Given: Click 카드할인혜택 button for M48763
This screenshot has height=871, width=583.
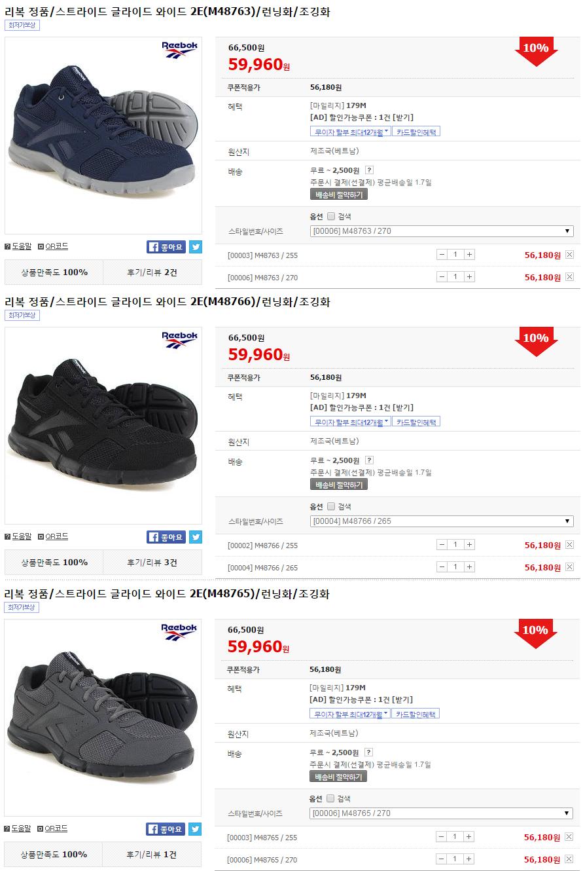Looking at the screenshot, I should click(416, 132).
